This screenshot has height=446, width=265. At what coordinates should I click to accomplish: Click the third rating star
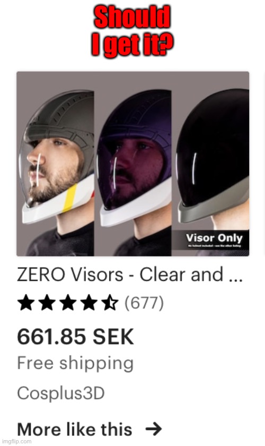point(68,302)
